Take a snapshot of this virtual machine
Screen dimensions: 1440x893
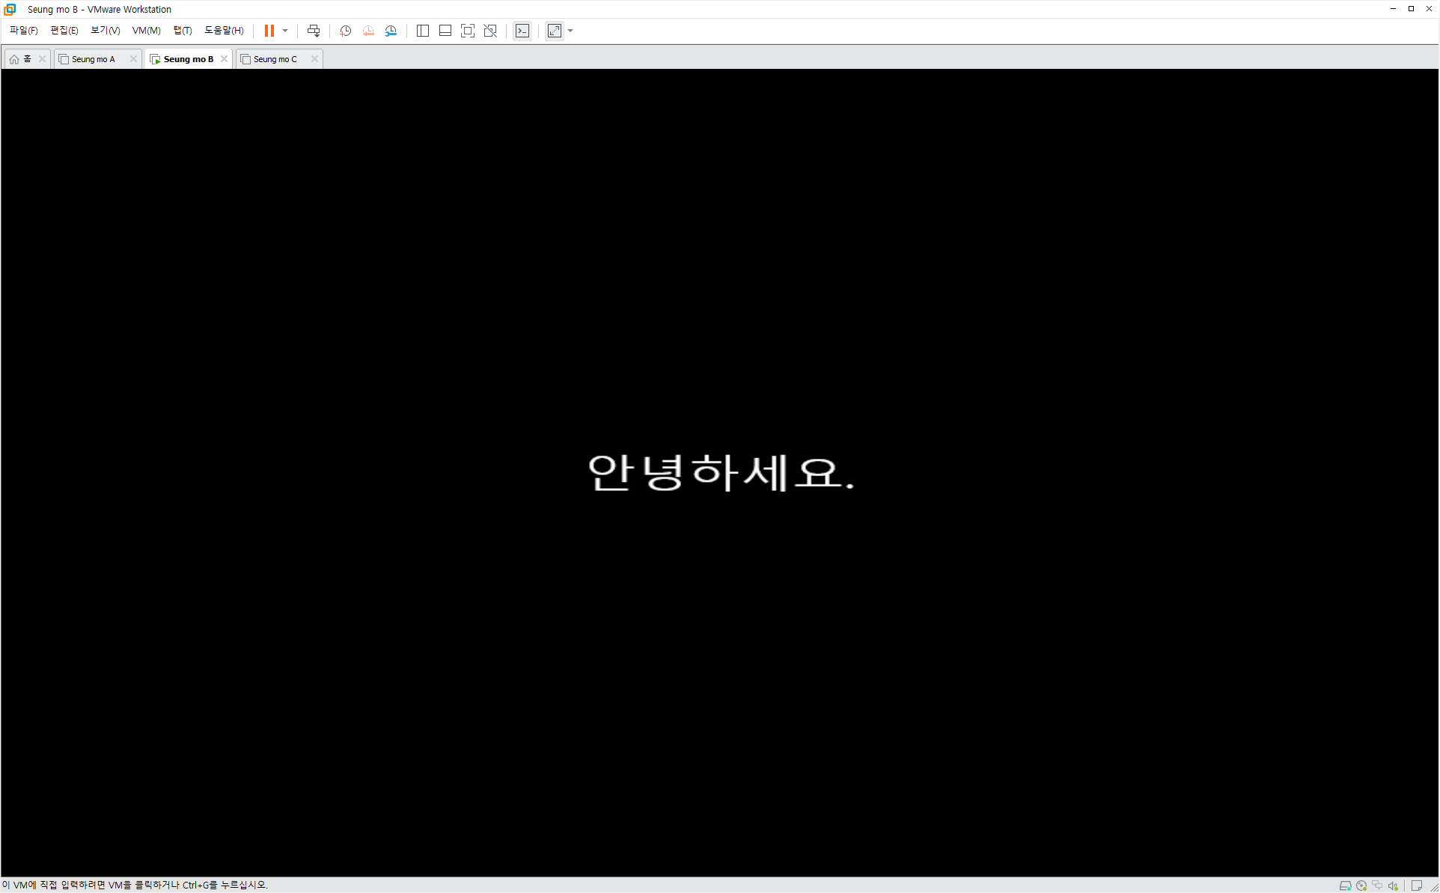[x=345, y=31]
